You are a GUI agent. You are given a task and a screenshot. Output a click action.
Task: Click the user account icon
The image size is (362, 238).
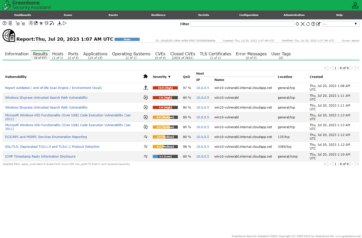pyautogui.click(x=355, y=5)
